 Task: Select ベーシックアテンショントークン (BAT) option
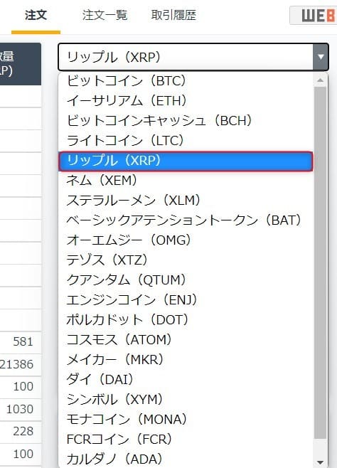(x=186, y=220)
